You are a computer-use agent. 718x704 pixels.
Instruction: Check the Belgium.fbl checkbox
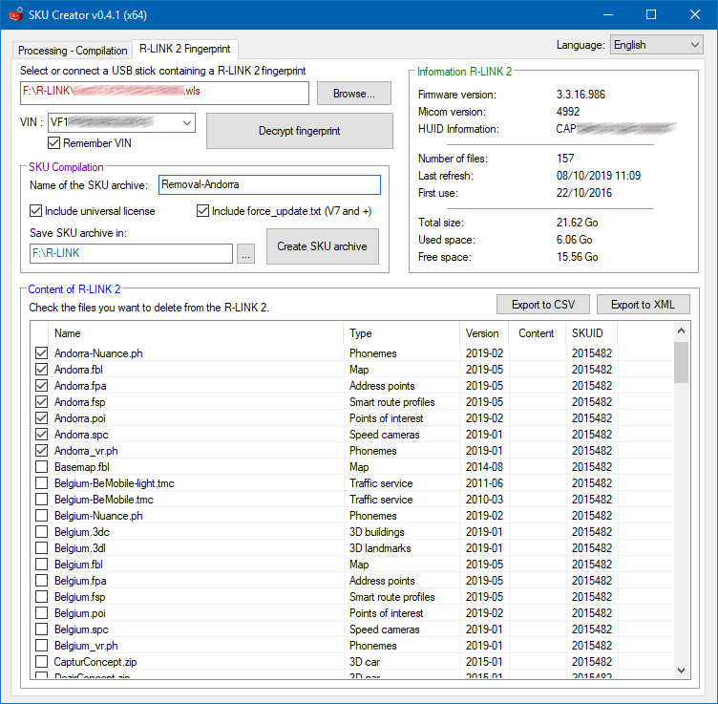point(41,565)
